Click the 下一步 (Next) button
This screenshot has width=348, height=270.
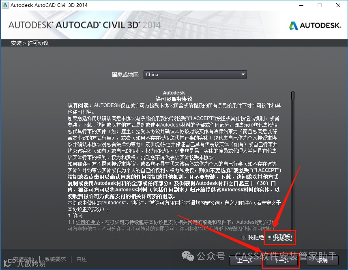tap(281, 260)
